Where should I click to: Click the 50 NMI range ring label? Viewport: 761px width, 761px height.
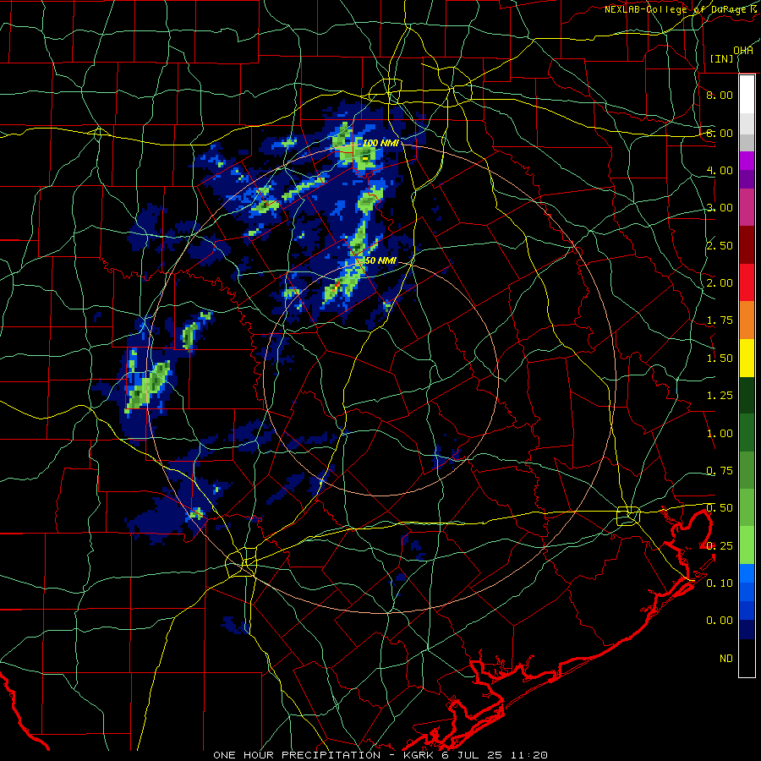[x=381, y=261]
